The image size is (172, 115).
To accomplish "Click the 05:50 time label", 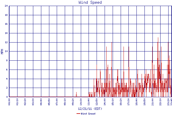I will coord(49,102).
